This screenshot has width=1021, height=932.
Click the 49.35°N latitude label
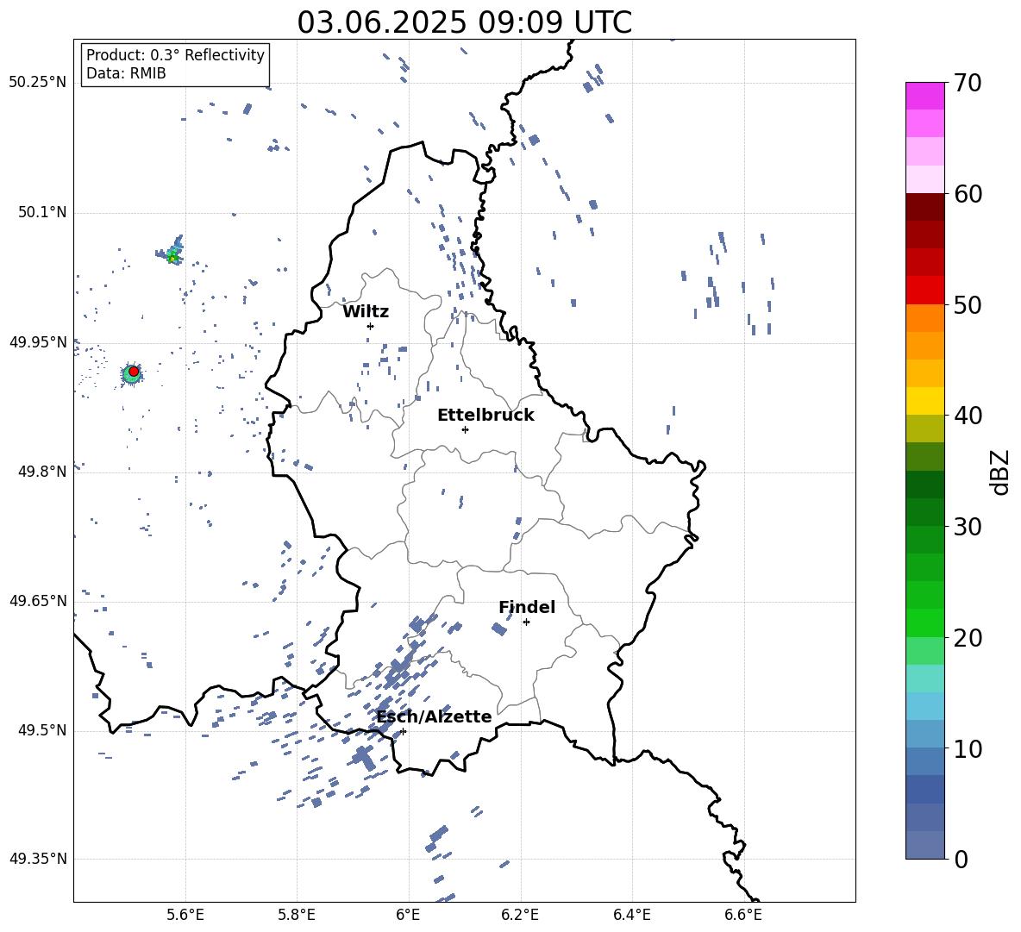pyautogui.click(x=38, y=859)
